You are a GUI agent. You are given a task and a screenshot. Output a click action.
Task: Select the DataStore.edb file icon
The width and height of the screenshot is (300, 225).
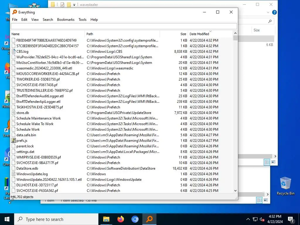click(13, 168)
